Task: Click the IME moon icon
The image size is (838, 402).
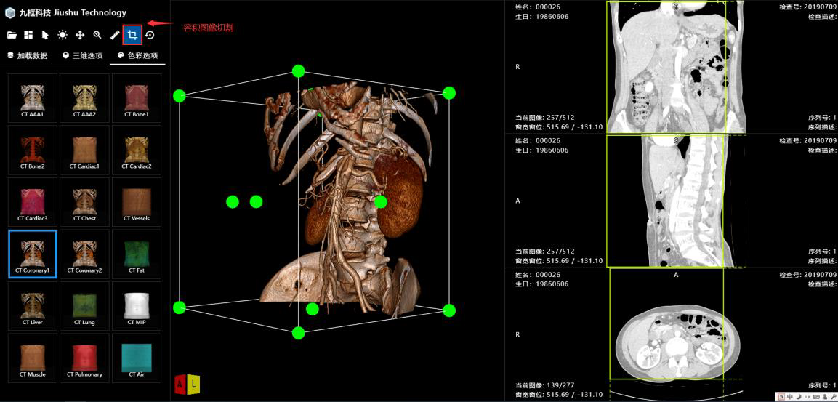Action: 798,397
